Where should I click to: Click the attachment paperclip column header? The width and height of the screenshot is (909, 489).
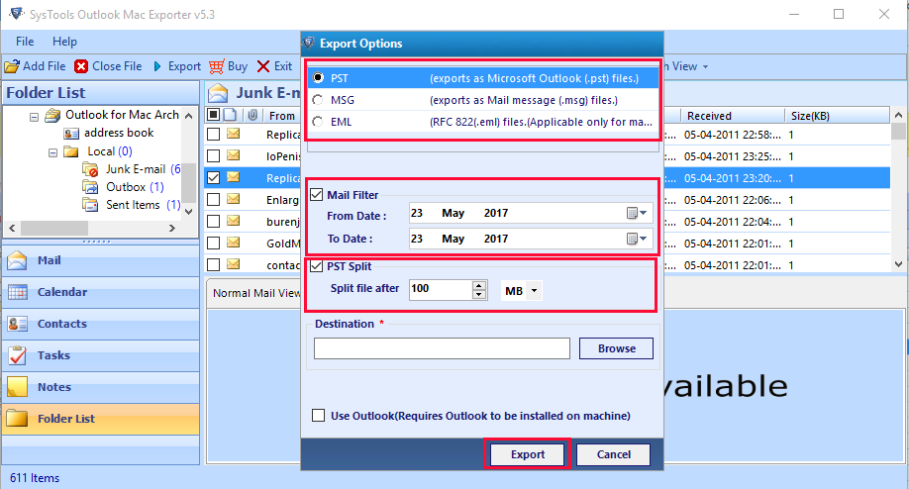[x=252, y=115]
